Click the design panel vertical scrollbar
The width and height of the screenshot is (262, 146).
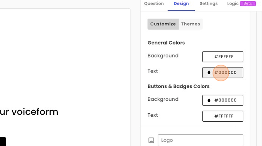254,78
